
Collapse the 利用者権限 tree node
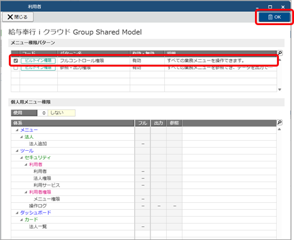26,192
